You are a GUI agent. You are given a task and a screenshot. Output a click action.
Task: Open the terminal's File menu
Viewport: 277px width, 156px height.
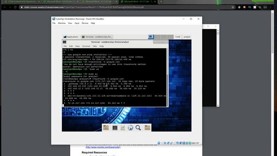coord(65,46)
